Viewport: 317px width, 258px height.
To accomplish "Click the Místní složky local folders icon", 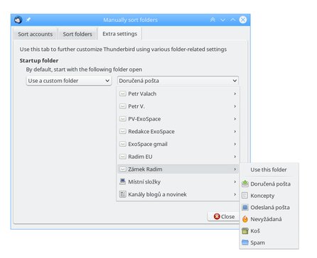I will pos(122,181).
